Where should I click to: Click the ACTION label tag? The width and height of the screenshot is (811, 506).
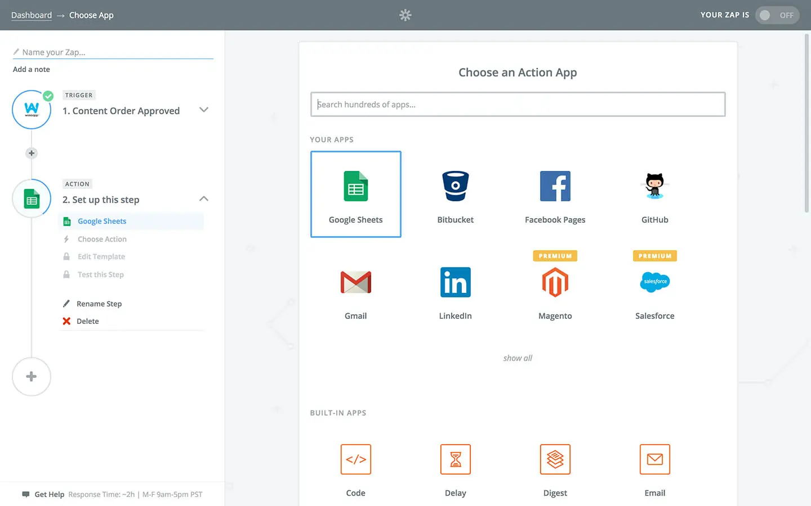pos(77,184)
